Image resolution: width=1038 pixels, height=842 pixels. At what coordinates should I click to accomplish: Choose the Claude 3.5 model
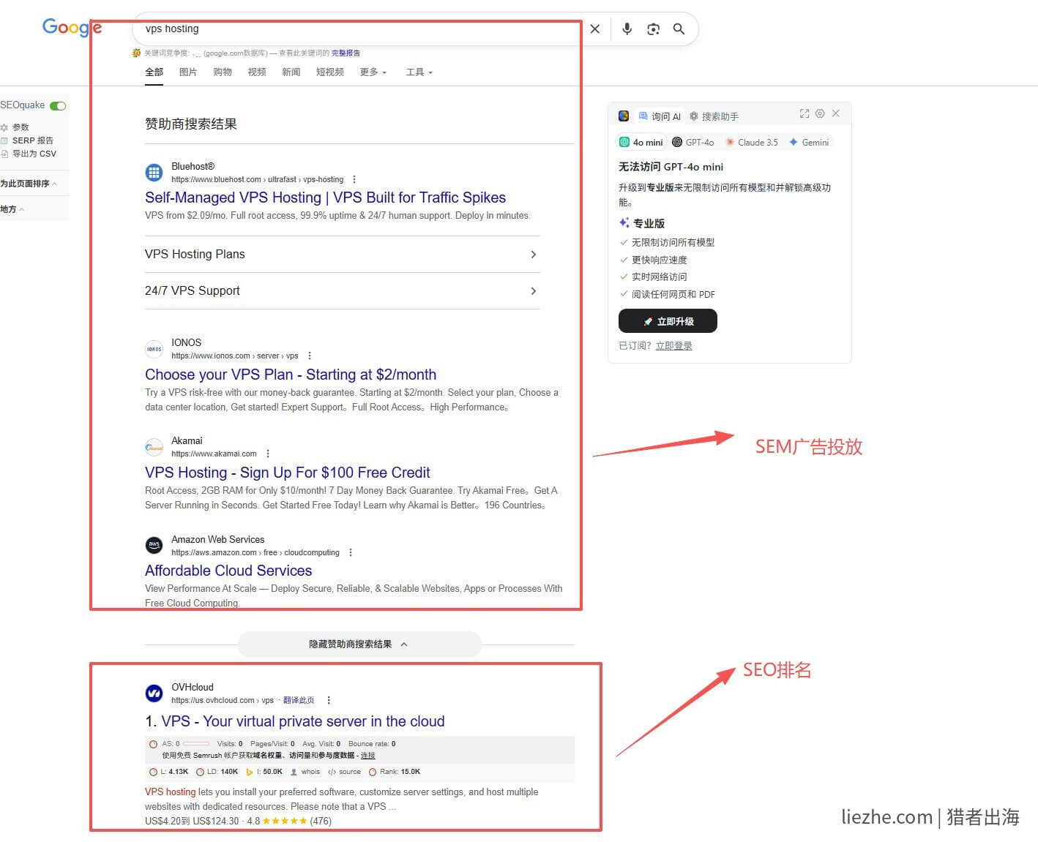coord(752,143)
